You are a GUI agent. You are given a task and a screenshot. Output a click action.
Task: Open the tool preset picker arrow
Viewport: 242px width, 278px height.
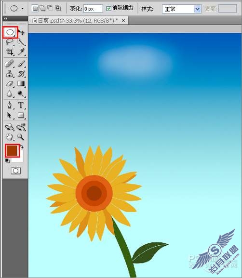click(x=23, y=8)
